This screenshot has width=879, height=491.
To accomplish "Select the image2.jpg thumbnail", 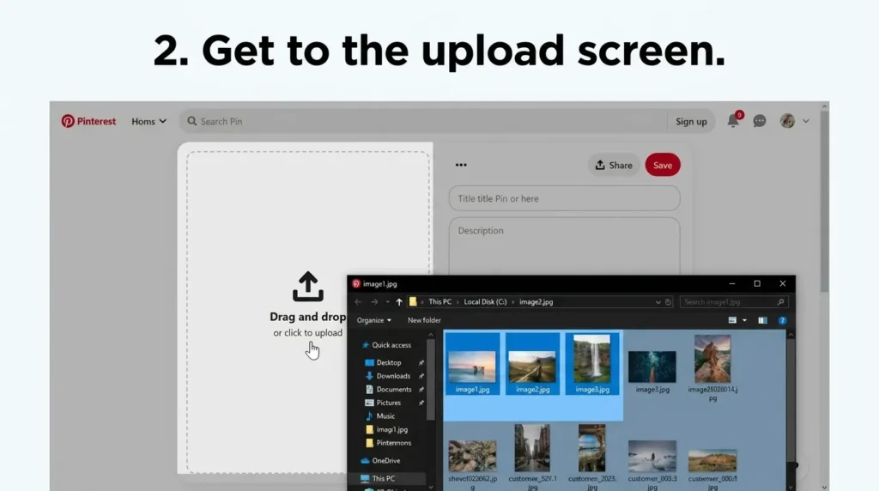I will (x=532, y=364).
